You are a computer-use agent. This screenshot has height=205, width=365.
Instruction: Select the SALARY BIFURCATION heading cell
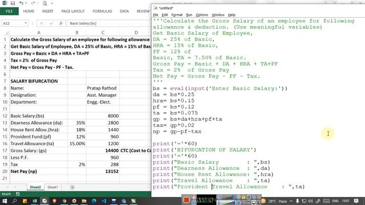point(39,81)
